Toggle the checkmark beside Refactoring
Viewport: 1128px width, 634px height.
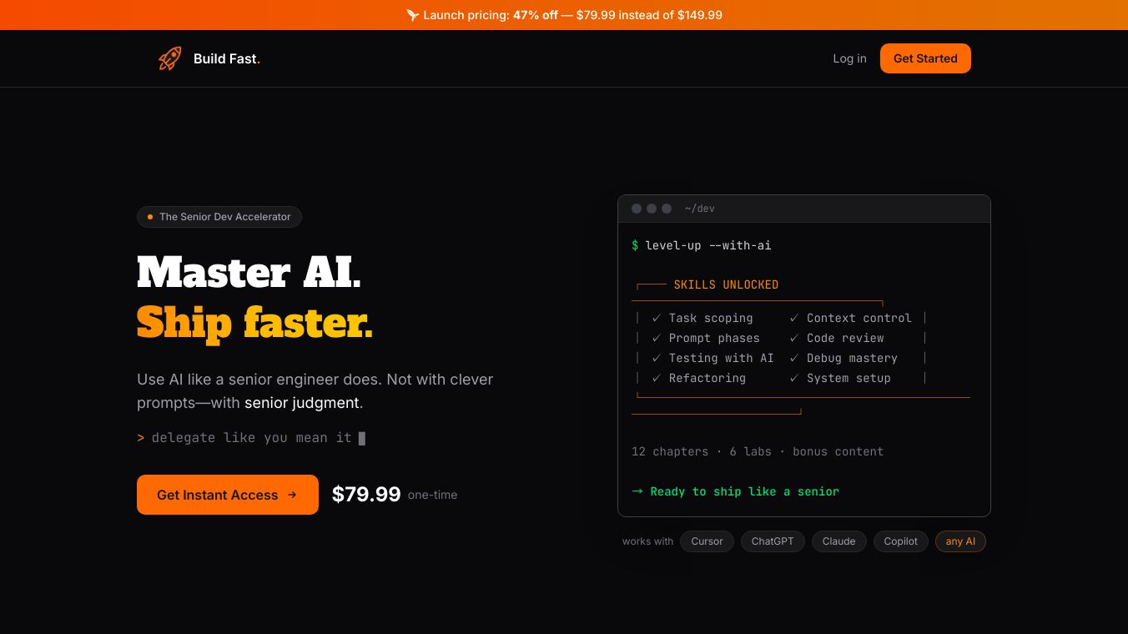coord(657,378)
